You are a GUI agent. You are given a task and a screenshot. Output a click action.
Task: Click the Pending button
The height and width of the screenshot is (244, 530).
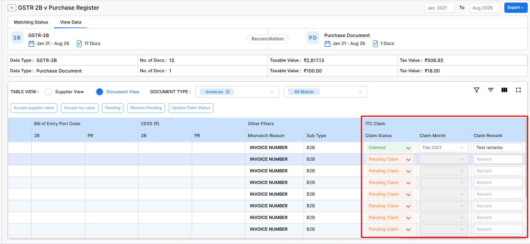[113, 108]
